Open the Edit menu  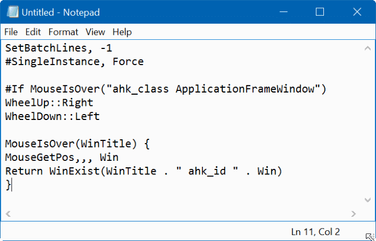tap(33, 32)
